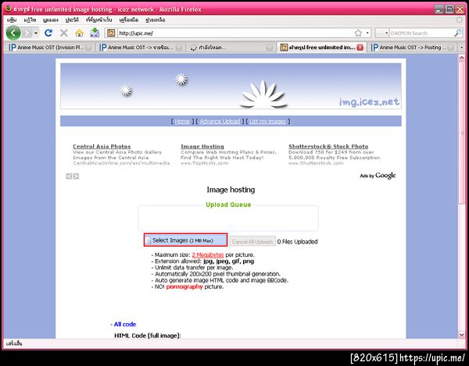Open the List my images link
Image resolution: width=469 pixels, height=366 pixels.
click(267, 121)
